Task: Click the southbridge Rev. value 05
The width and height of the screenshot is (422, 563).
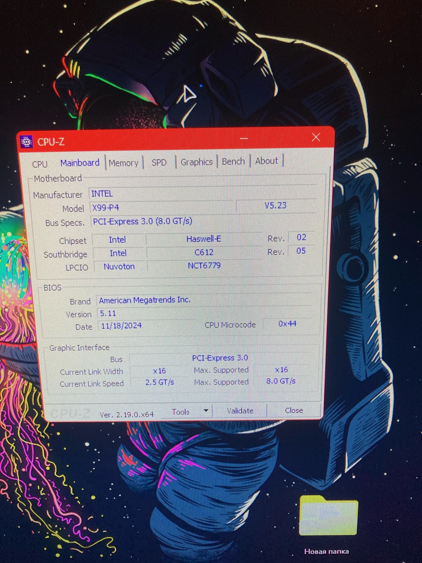Action: coord(301,251)
